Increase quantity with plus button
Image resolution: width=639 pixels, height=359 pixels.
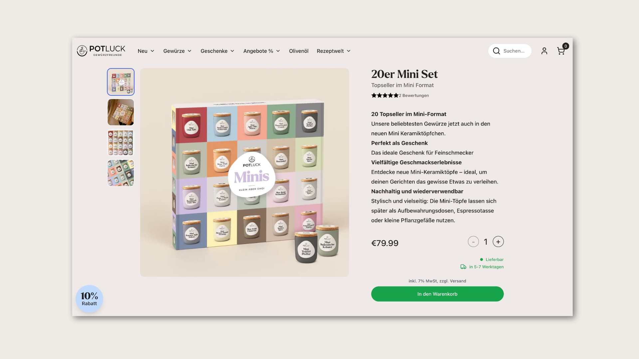click(x=498, y=242)
